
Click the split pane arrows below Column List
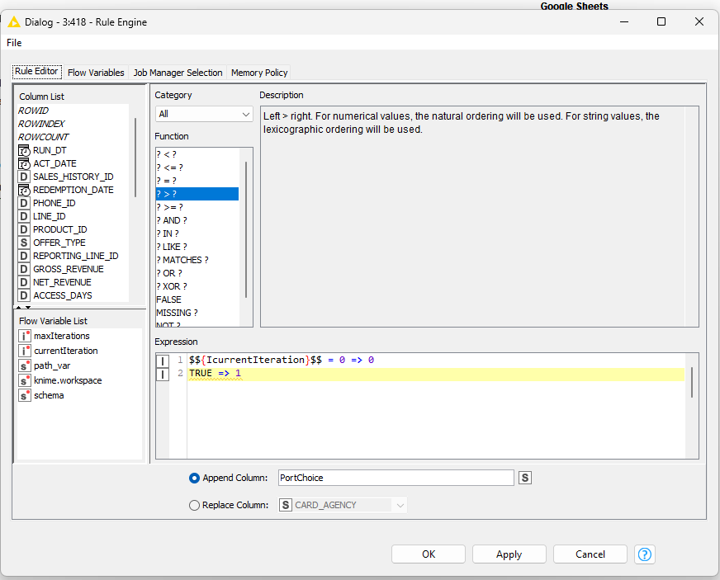coord(23,307)
